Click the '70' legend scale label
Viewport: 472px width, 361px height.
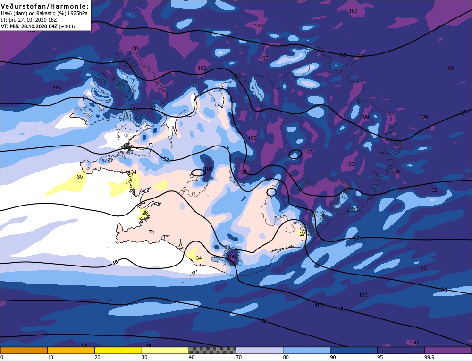point(239,357)
